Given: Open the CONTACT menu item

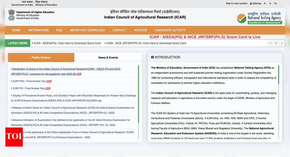Looking at the screenshot, I should point(119,30).
